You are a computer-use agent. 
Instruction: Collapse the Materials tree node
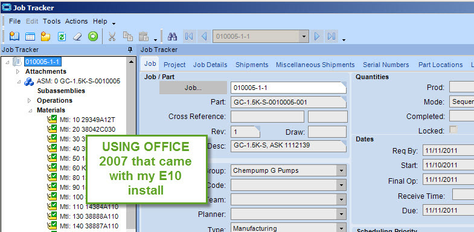pyautogui.click(x=30, y=111)
